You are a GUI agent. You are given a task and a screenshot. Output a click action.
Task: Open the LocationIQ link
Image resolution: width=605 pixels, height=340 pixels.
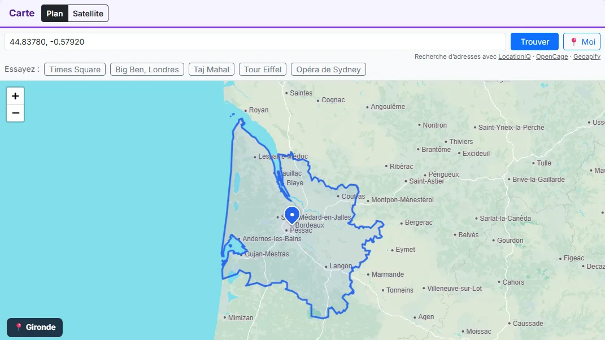tap(514, 56)
